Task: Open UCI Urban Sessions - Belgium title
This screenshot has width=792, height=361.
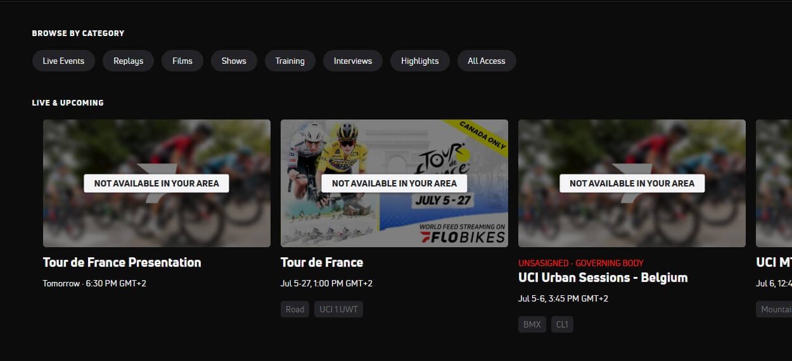Action: pyautogui.click(x=603, y=278)
